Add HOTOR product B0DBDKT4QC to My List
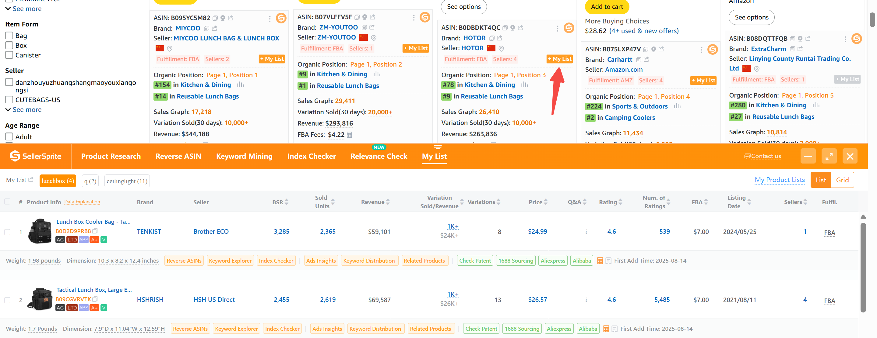The width and height of the screenshot is (877, 338). [x=559, y=59]
